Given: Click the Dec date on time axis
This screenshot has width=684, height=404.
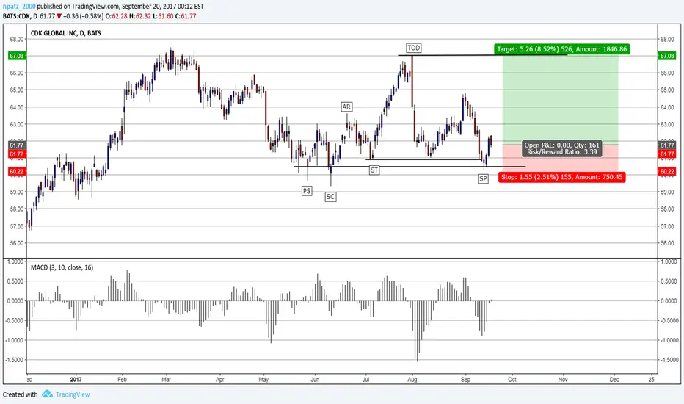Looking at the screenshot, I should (614, 380).
